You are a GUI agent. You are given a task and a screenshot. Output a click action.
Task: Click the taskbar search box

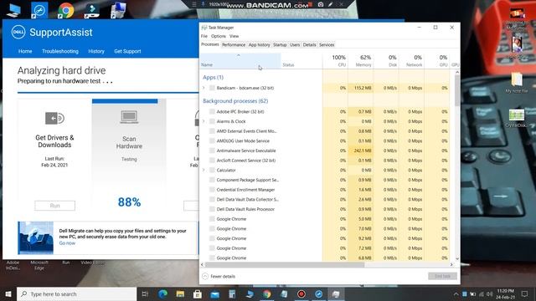pyautogui.click(x=76, y=293)
